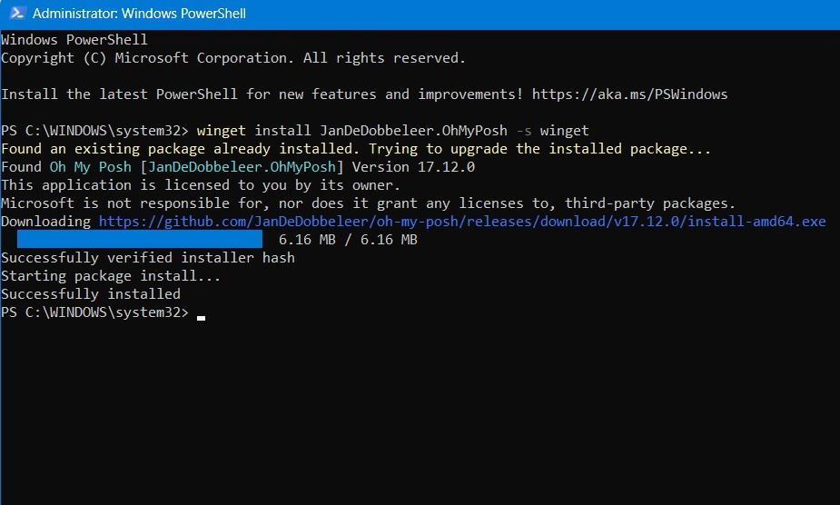Screen dimensions: 840x505
Task: Click the 'Starting package install...' line
Action: pyautogui.click(x=111, y=276)
